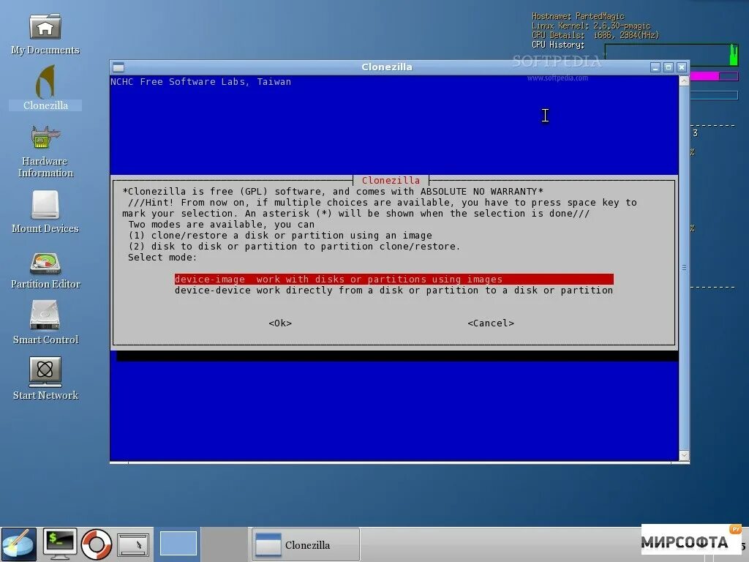Screen dimensions: 749x562
Task: Click the show desktop taskbar icon
Action: pyautogui.click(x=133, y=544)
